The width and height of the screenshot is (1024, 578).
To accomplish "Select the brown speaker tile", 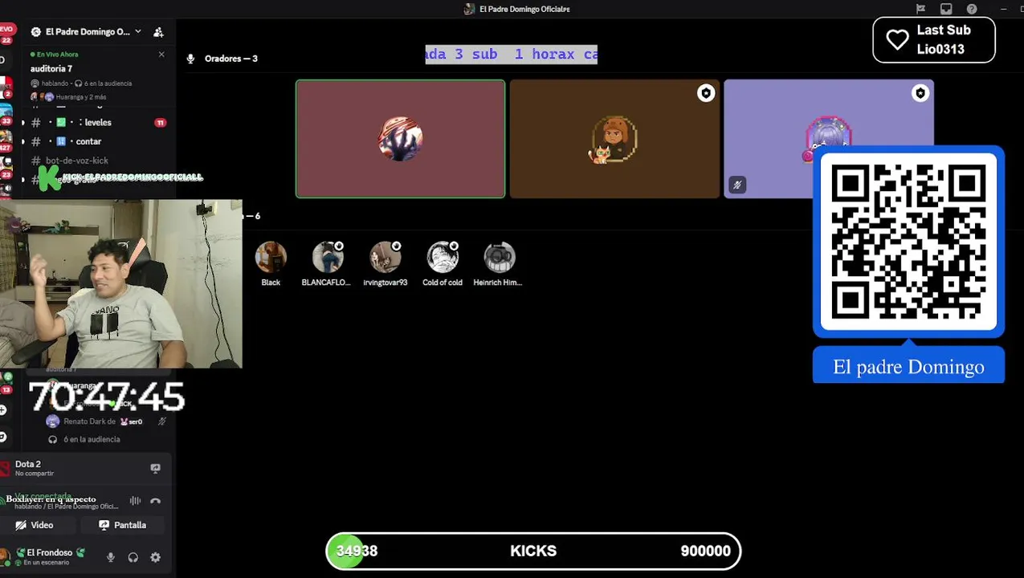I will [x=614, y=139].
